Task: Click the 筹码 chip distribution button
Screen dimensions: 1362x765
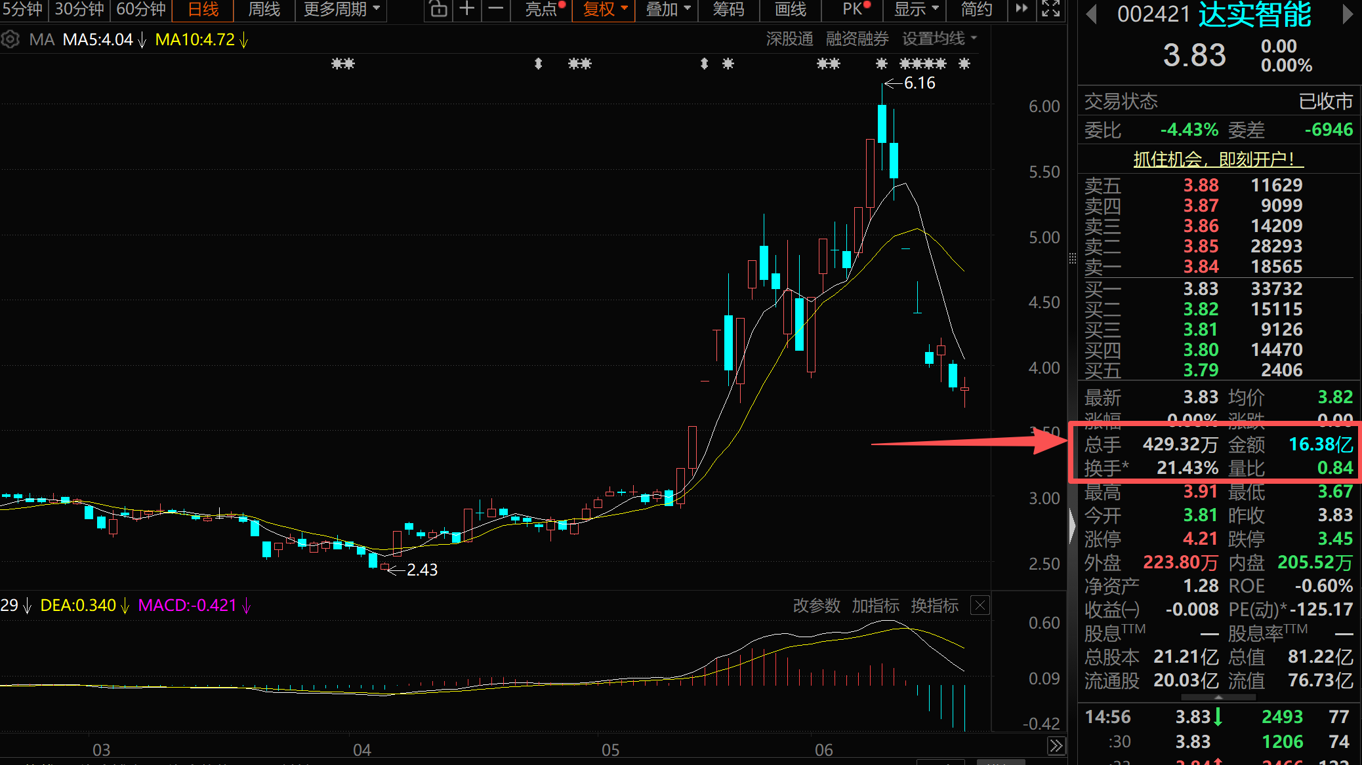Action: [729, 9]
